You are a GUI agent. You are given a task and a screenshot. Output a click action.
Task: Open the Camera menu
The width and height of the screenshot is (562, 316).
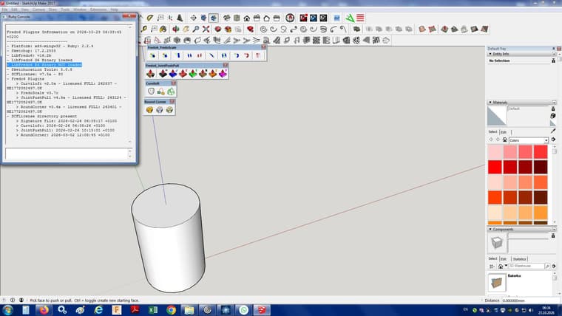pos(38,10)
